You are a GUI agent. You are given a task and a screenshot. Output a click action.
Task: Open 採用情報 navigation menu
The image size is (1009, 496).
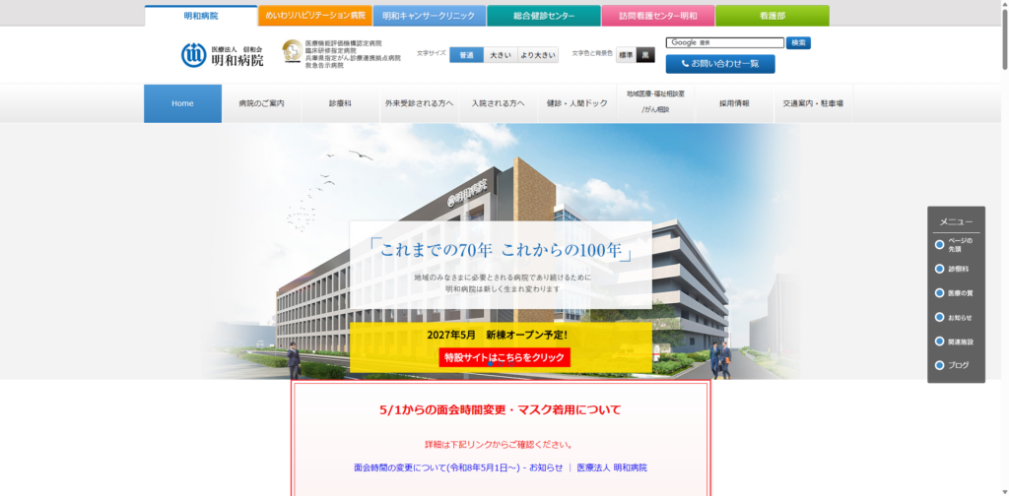734,103
